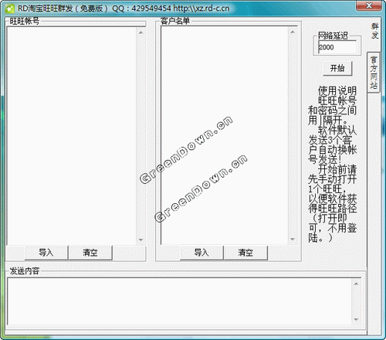Clear the 客户名单 list with 清空
386x340 pixels.
[245, 253]
